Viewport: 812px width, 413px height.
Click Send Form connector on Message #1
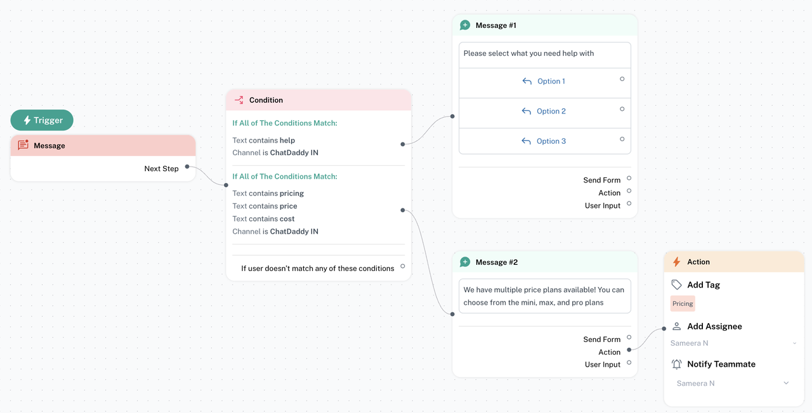pyautogui.click(x=629, y=179)
